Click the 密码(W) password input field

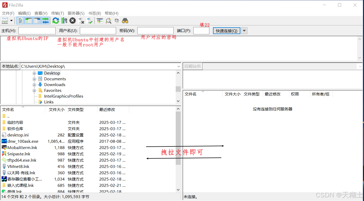tap(155, 31)
